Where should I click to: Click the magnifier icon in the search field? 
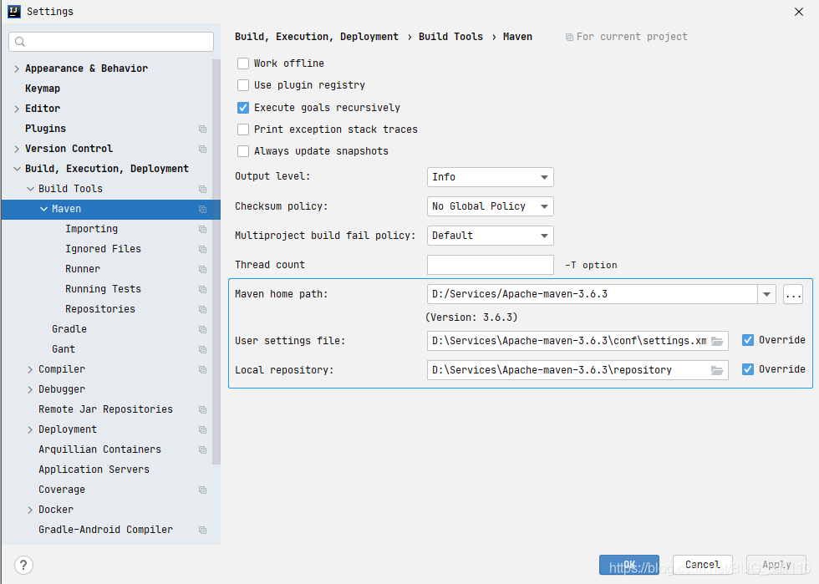point(18,41)
